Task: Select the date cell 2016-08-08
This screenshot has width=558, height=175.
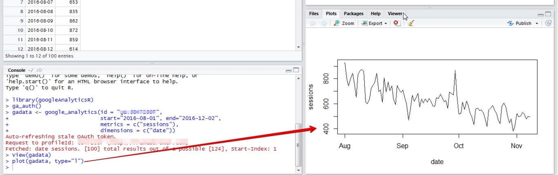Action: (40, 11)
